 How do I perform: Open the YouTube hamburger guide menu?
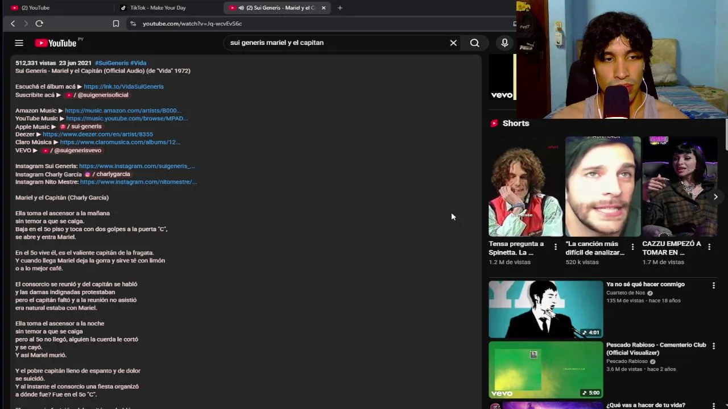click(19, 43)
